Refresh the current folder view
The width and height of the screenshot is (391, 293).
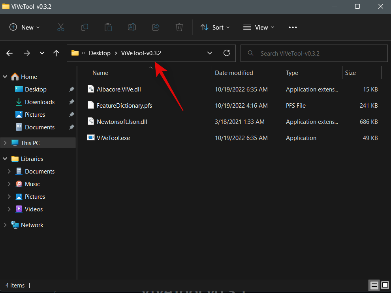click(x=227, y=53)
